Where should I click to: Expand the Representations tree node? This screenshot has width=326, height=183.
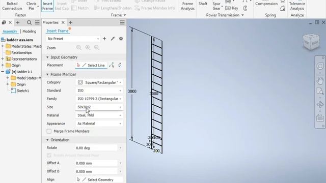tap(3, 59)
